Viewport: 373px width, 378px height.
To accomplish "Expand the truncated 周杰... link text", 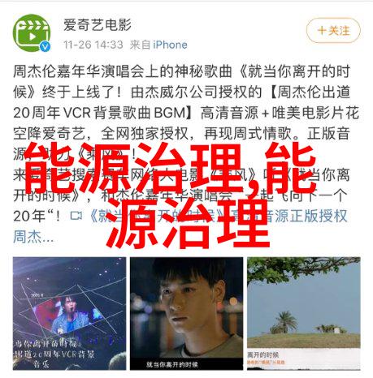I will point(33,237).
